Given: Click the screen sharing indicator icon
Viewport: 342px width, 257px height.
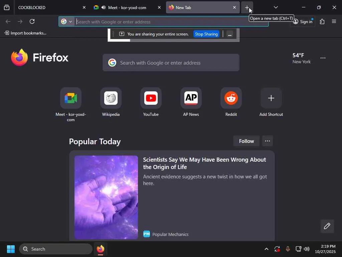Looking at the screenshot, I should pos(122,34).
